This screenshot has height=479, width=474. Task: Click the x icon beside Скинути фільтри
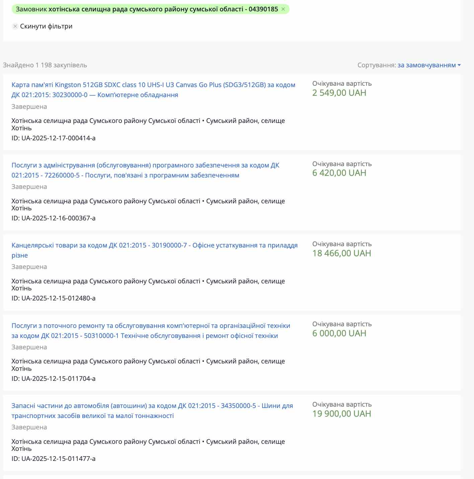pyautogui.click(x=15, y=26)
